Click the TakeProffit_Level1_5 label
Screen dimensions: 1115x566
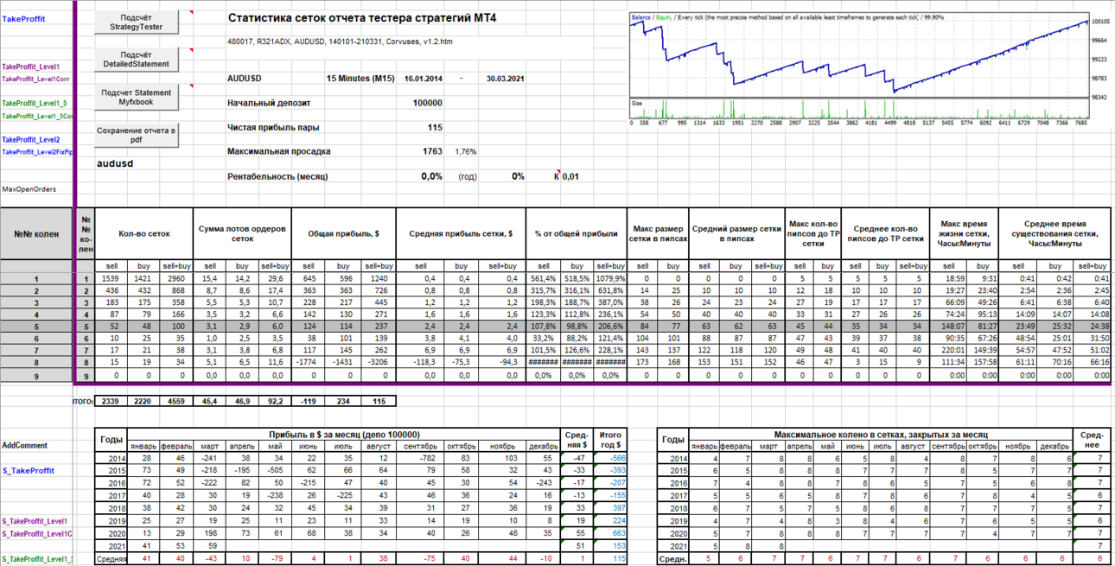coord(35,103)
